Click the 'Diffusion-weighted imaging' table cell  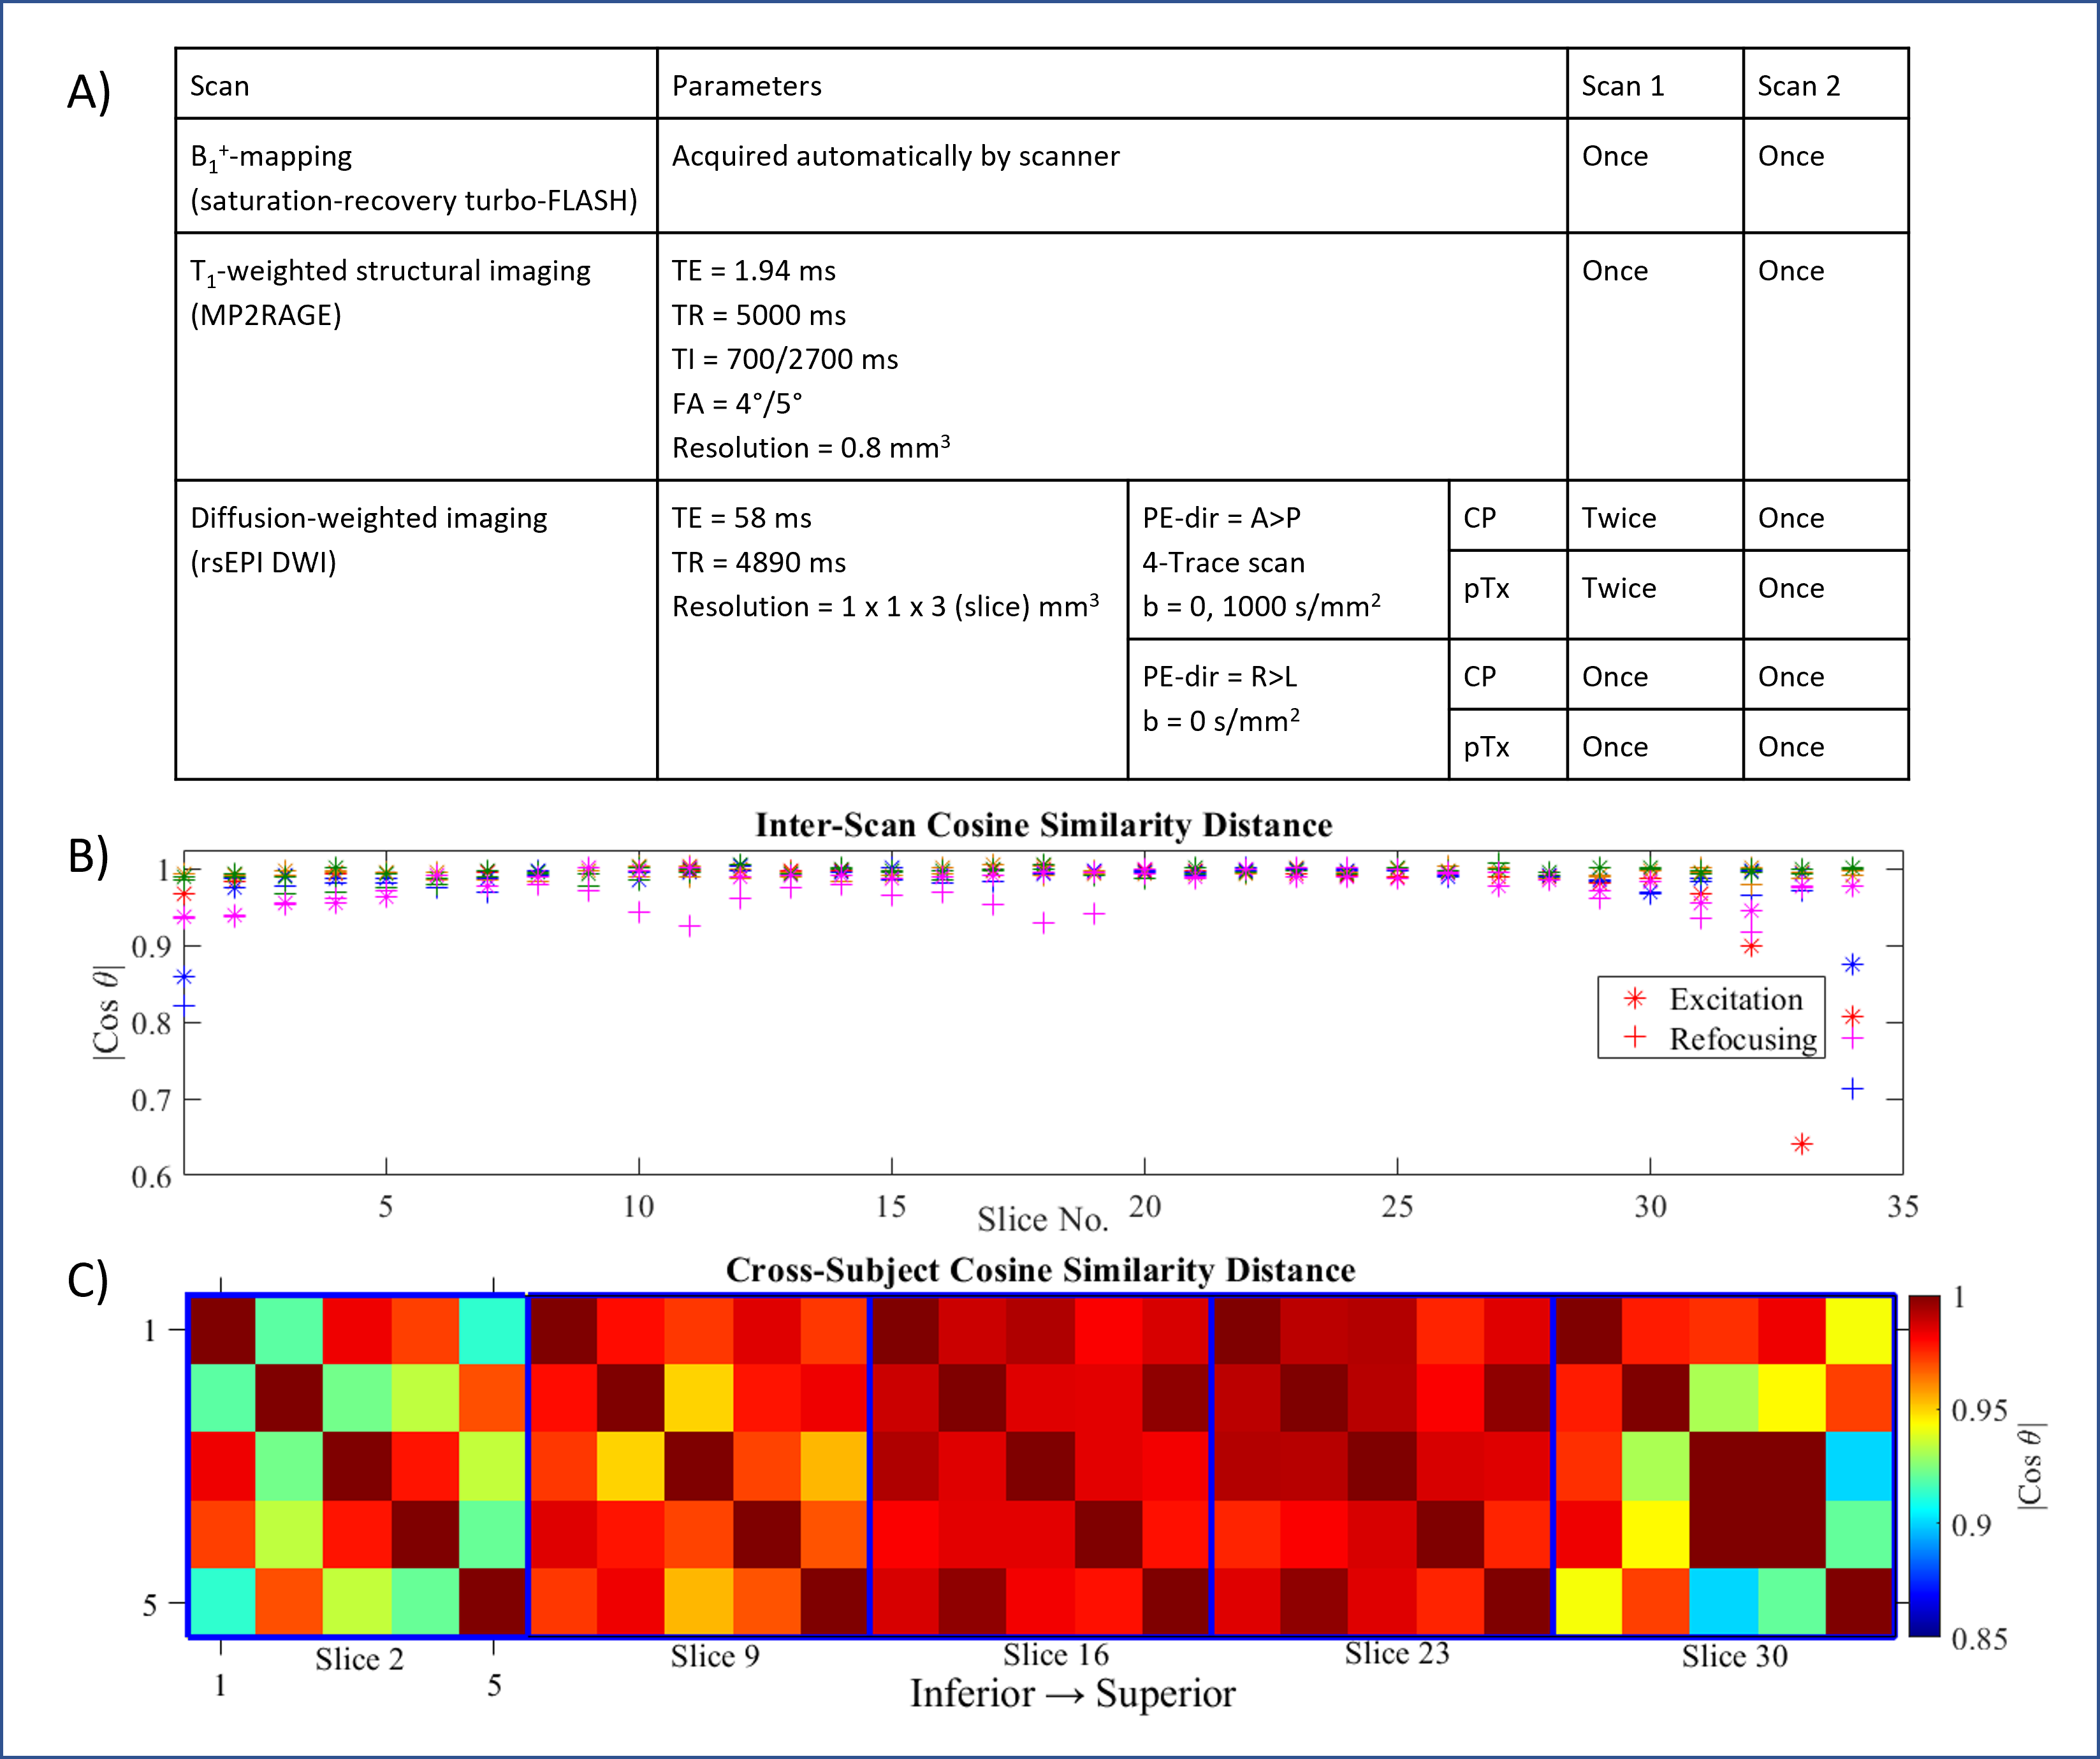pos(369,518)
